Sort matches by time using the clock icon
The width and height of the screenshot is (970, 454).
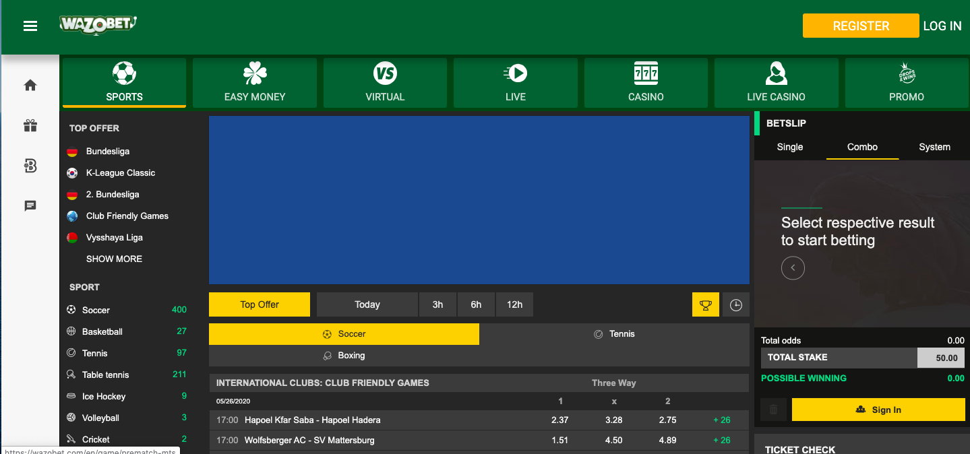735,304
